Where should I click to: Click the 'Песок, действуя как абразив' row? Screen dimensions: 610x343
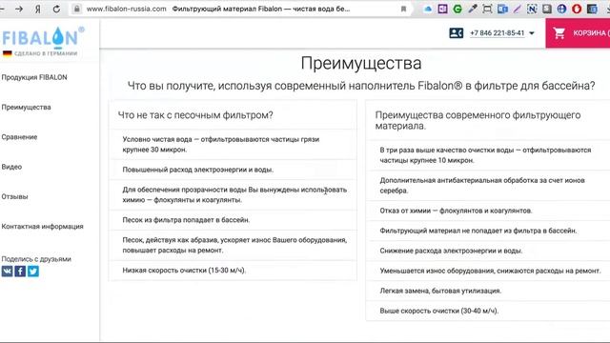click(x=233, y=245)
